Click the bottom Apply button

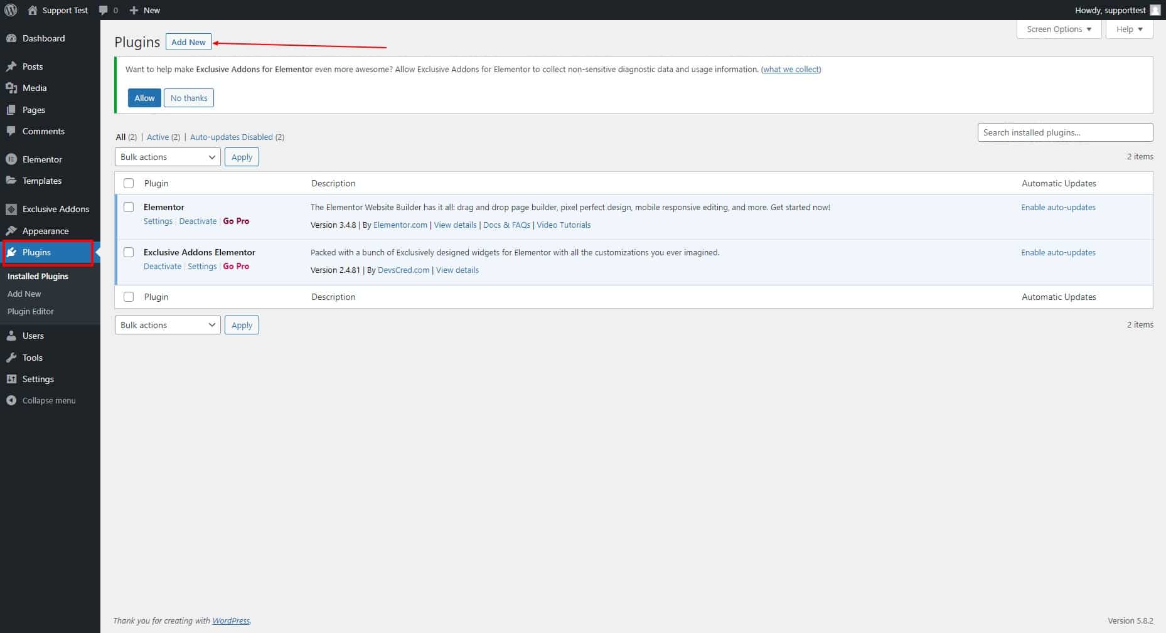[242, 325]
